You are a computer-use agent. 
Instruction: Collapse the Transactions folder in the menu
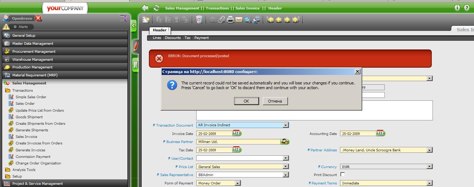point(8,90)
